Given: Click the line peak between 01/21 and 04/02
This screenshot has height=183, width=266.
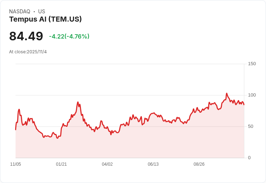Looking at the screenshot, I should pyautogui.click(x=78, y=102).
